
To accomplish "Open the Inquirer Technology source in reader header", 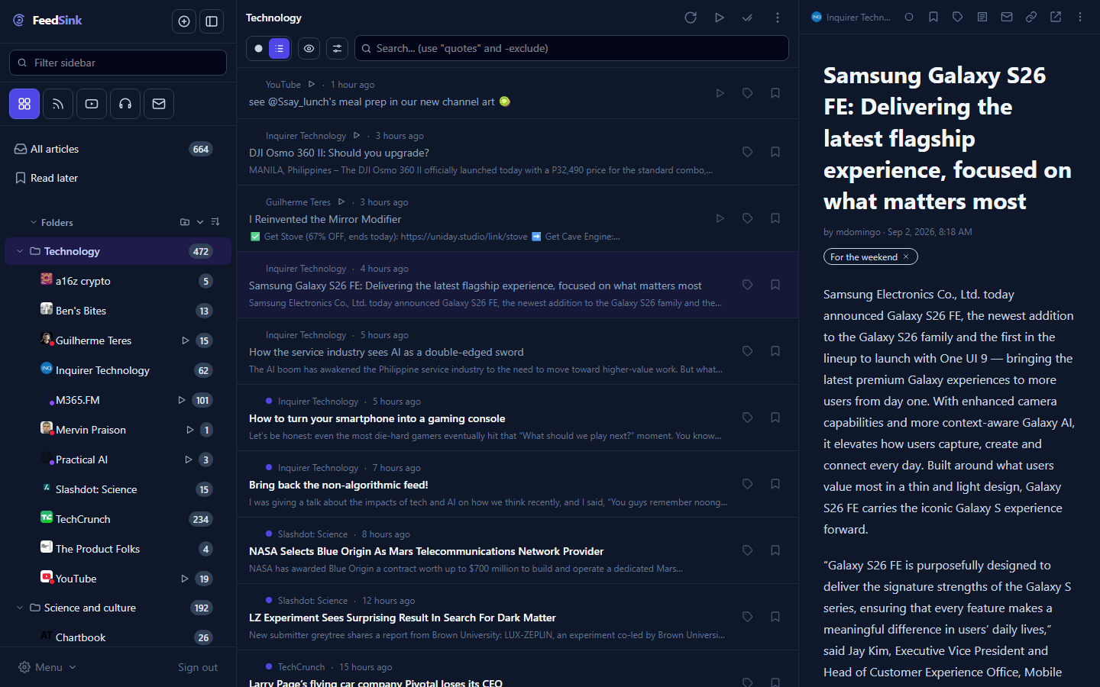I will click(x=851, y=17).
